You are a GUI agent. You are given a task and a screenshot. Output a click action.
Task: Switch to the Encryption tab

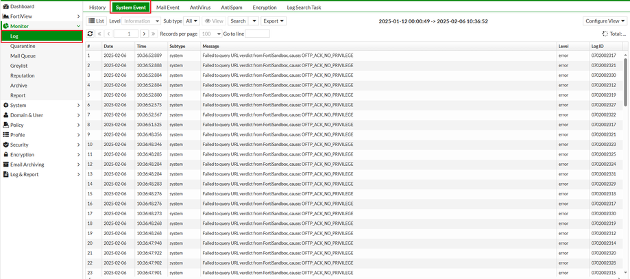(265, 8)
